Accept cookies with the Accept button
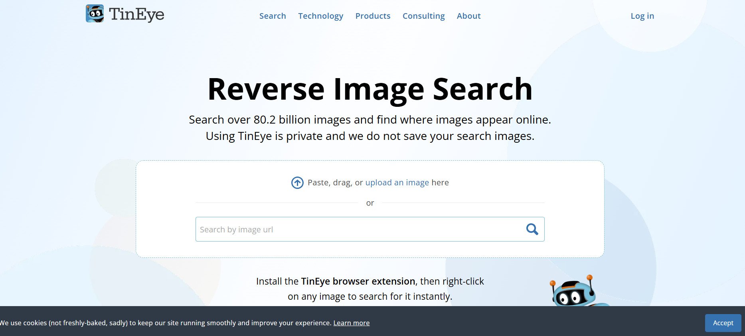Image resolution: width=745 pixels, height=336 pixels. 723,323
